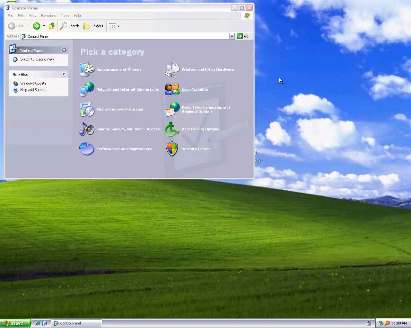
Task: Click the taskbar clock showing 11:00 AM
Action: coord(399,323)
